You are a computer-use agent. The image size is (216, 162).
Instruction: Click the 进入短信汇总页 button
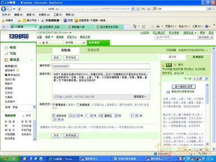click(184, 87)
